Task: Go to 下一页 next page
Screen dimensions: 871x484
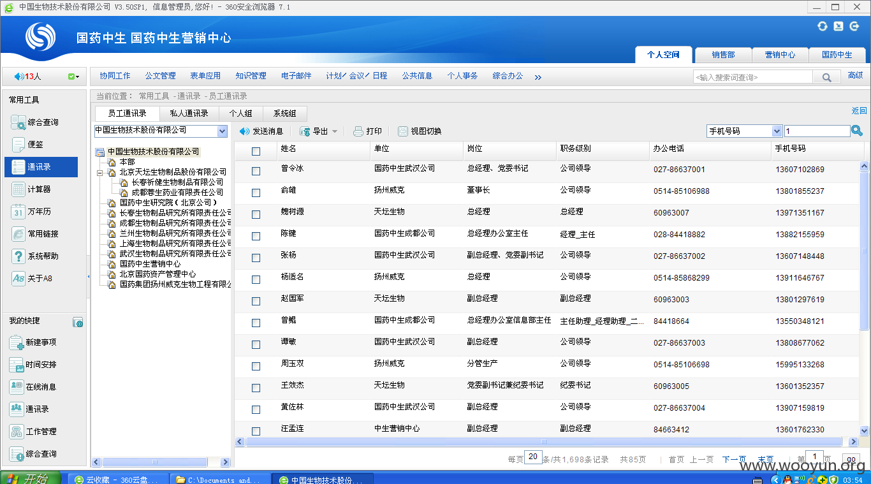Action: point(734,460)
